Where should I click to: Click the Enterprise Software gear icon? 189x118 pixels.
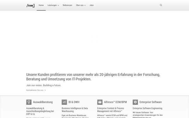(x=135, y=102)
